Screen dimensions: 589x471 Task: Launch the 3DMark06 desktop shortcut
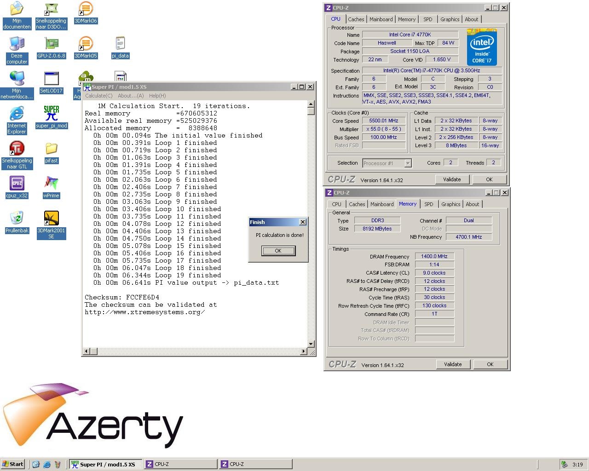coord(86,12)
